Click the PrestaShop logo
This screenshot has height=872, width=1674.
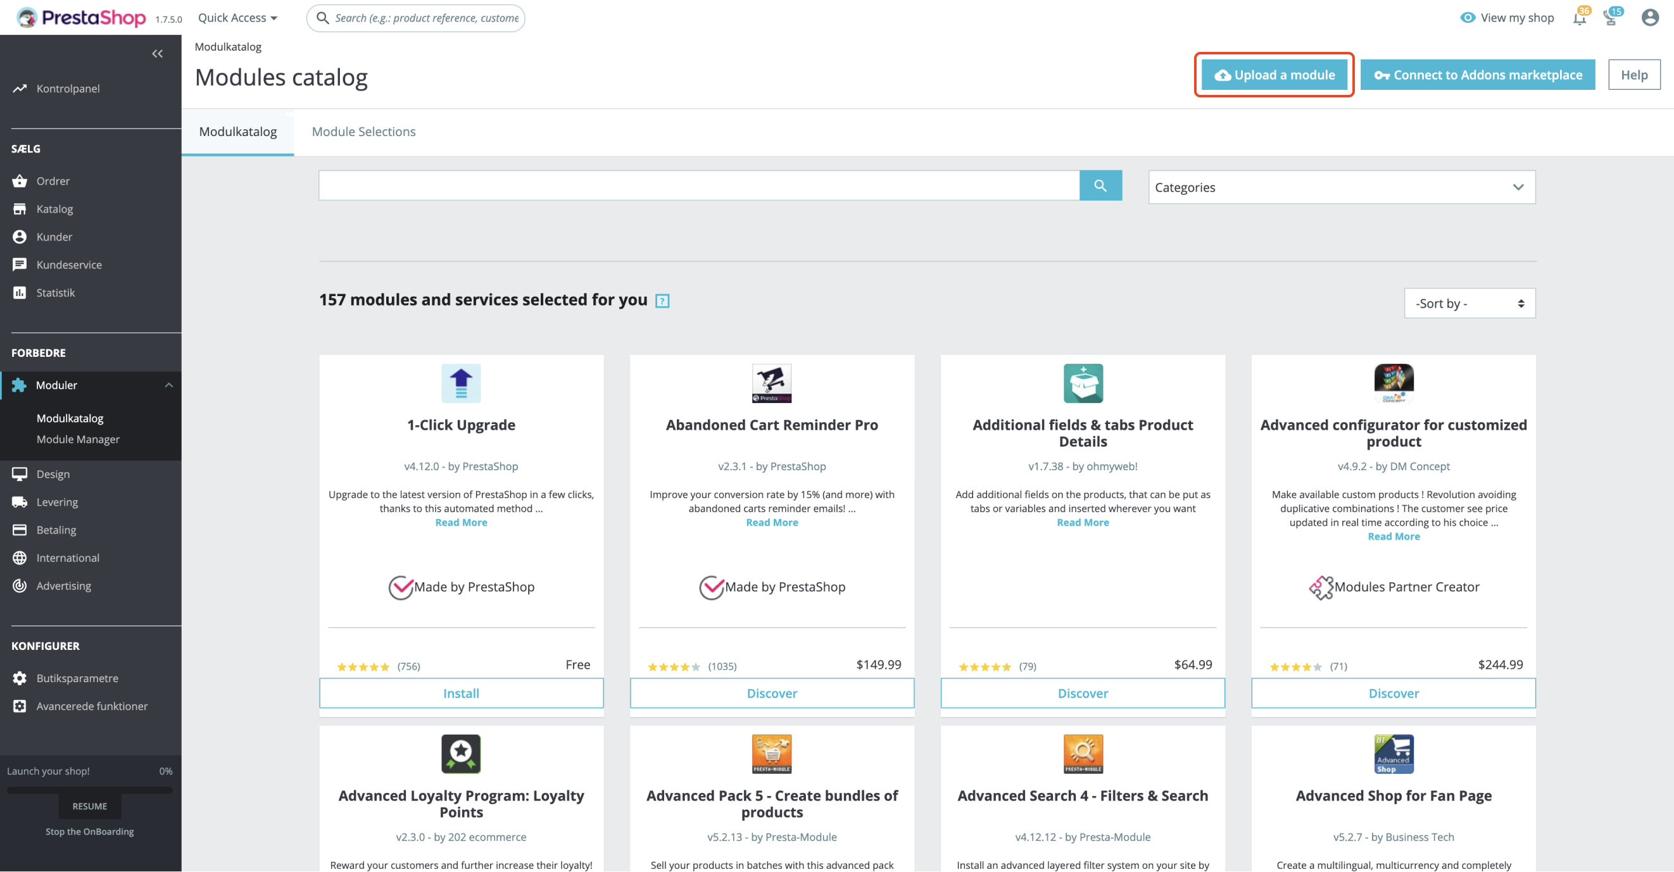point(80,18)
